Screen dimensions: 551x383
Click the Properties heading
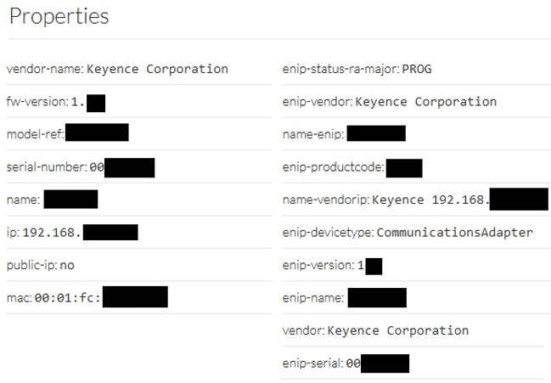[59, 17]
